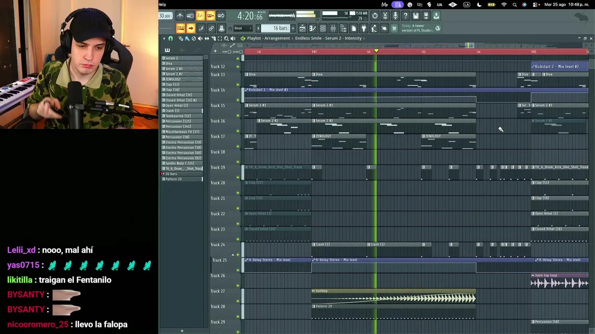This screenshot has height=334, width=595.
Task: Select Closed Hihat (26) in pattern list
Action: tap(182, 95)
